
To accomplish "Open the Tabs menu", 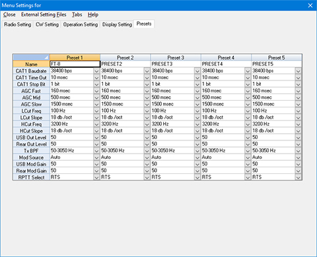I will pos(77,14).
